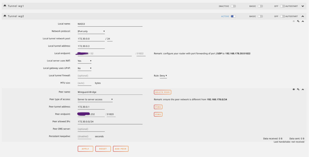Click the Tunnel wg1 title text
The width and height of the screenshot is (309, 157).
click(16, 6)
